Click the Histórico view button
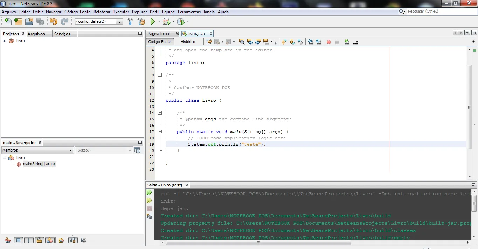The width and height of the screenshot is (478, 249). pyautogui.click(x=188, y=42)
